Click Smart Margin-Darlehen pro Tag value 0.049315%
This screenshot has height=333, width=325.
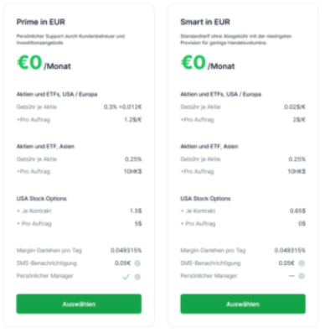[x=290, y=250]
